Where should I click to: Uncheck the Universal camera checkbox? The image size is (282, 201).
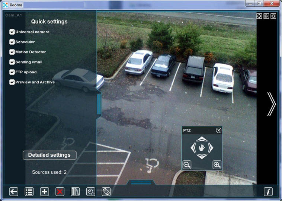(12, 32)
